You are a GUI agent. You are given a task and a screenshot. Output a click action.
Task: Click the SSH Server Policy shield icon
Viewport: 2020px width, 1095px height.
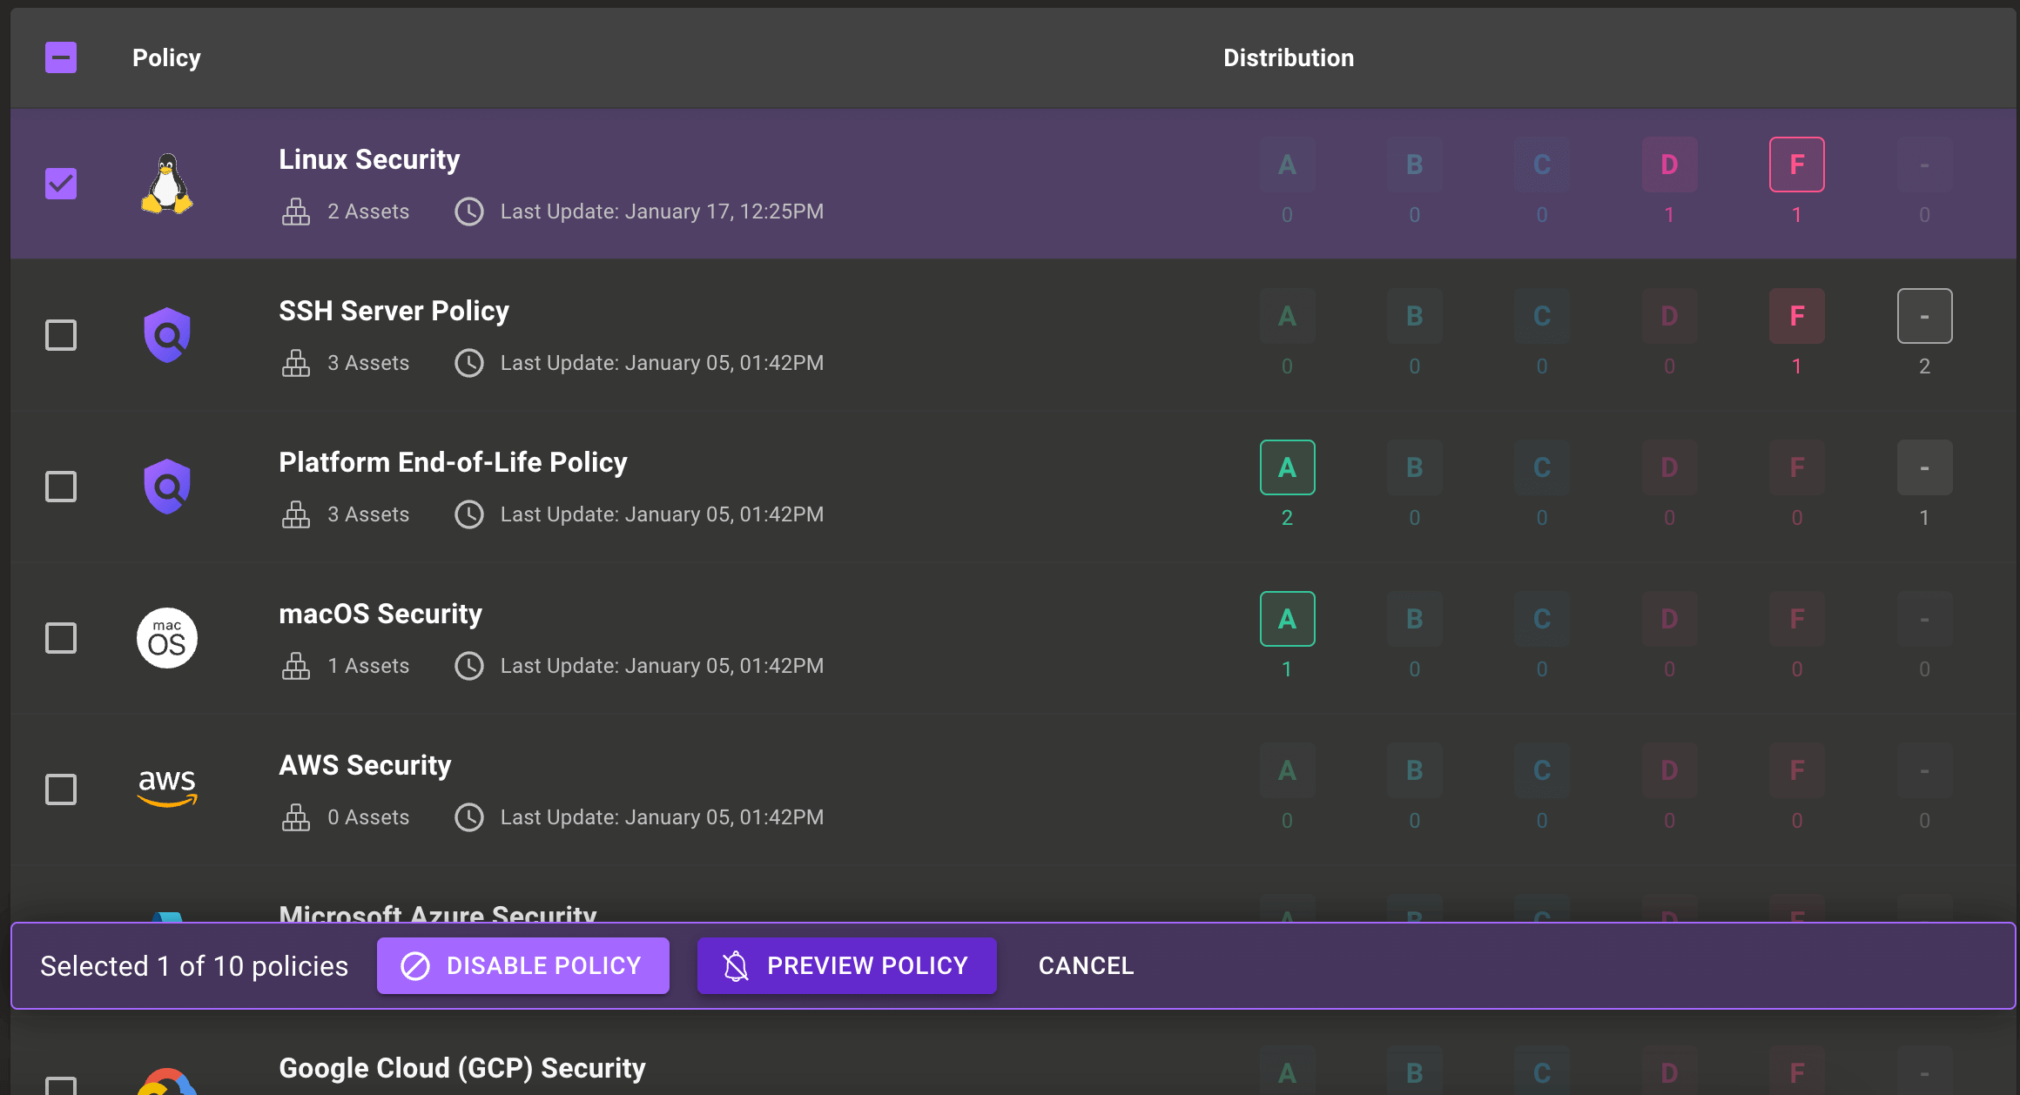166,335
